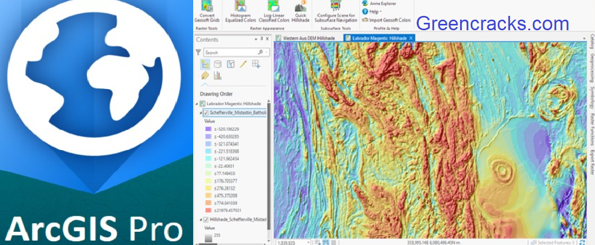Viewport: 595px width, 245px height.
Task: Click the ≤-420.630285 color swatch
Action: click(x=207, y=136)
